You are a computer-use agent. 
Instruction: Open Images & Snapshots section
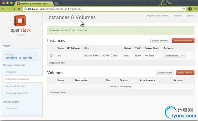click(x=17, y=93)
